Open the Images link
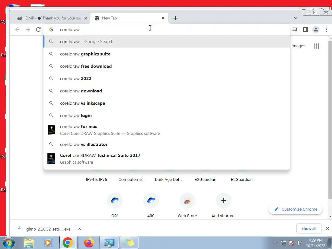 coord(298,46)
